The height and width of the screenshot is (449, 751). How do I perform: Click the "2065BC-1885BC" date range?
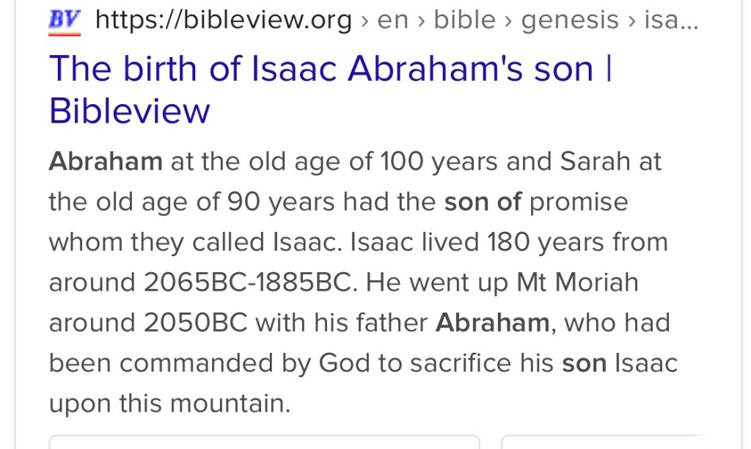(x=251, y=282)
